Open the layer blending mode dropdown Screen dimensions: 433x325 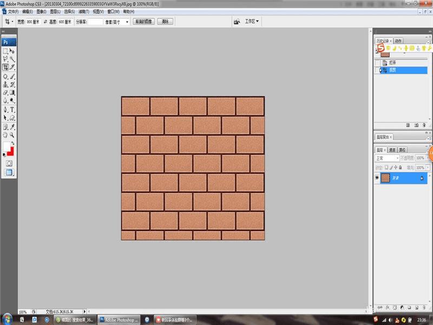tap(388, 158)
